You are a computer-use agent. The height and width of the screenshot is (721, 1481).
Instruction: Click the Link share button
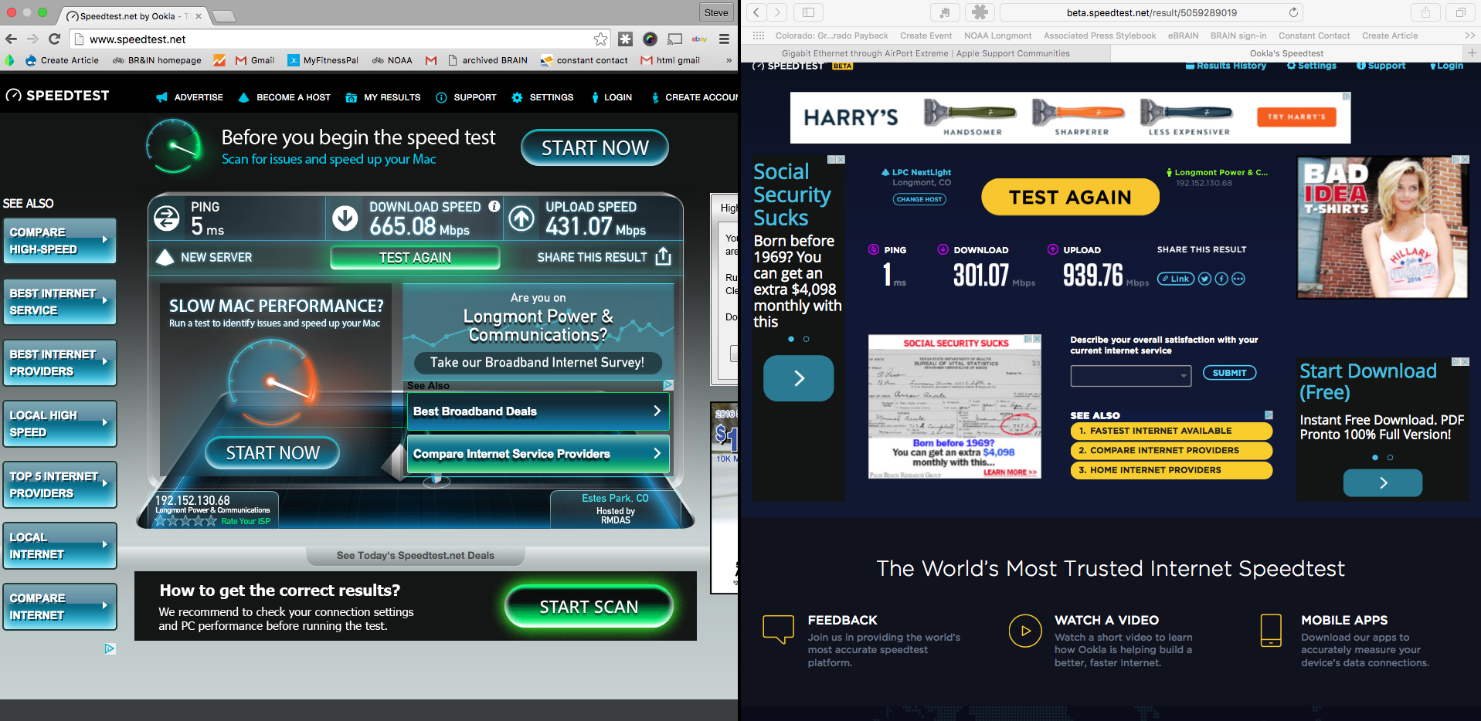point(1175,279)
